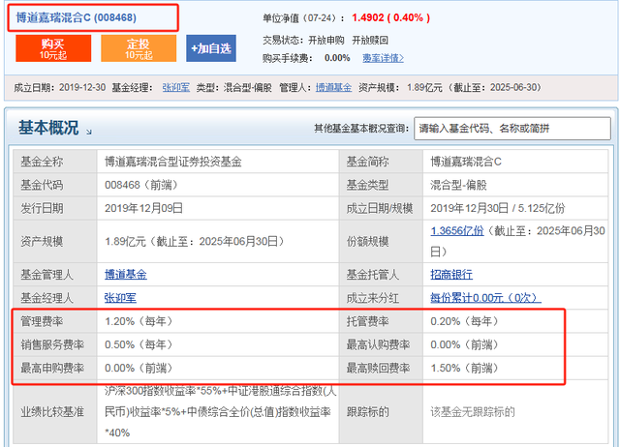Image resolution: width=620 pixels, height=447 pixels.
Task: Select the 2019年12月09日 issue date cell
Action: [218, 208]
